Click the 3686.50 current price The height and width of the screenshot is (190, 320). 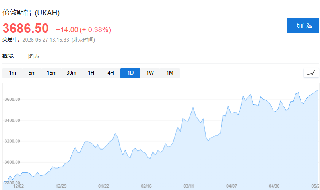tap(25, 28)
